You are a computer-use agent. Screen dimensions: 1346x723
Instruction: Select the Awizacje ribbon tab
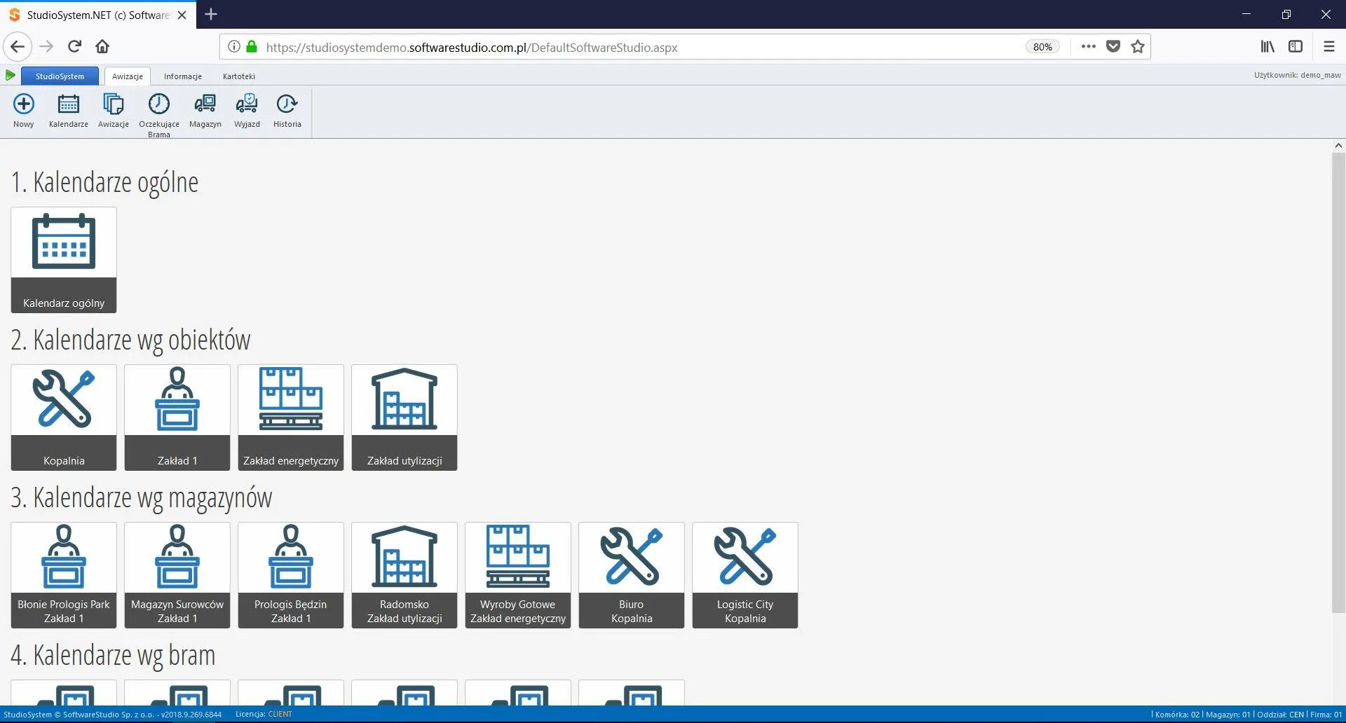coord(128,76)
